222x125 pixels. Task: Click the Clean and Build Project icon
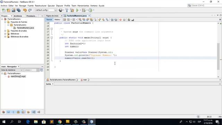[72, 10]
